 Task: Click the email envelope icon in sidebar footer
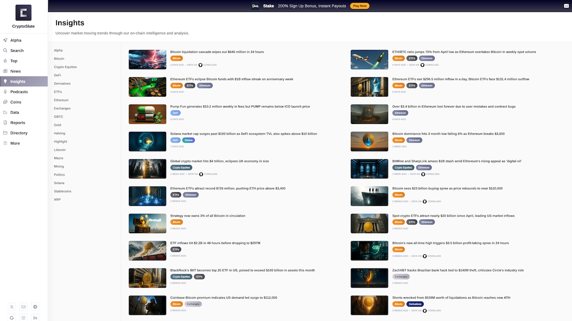tap(23, 307)
